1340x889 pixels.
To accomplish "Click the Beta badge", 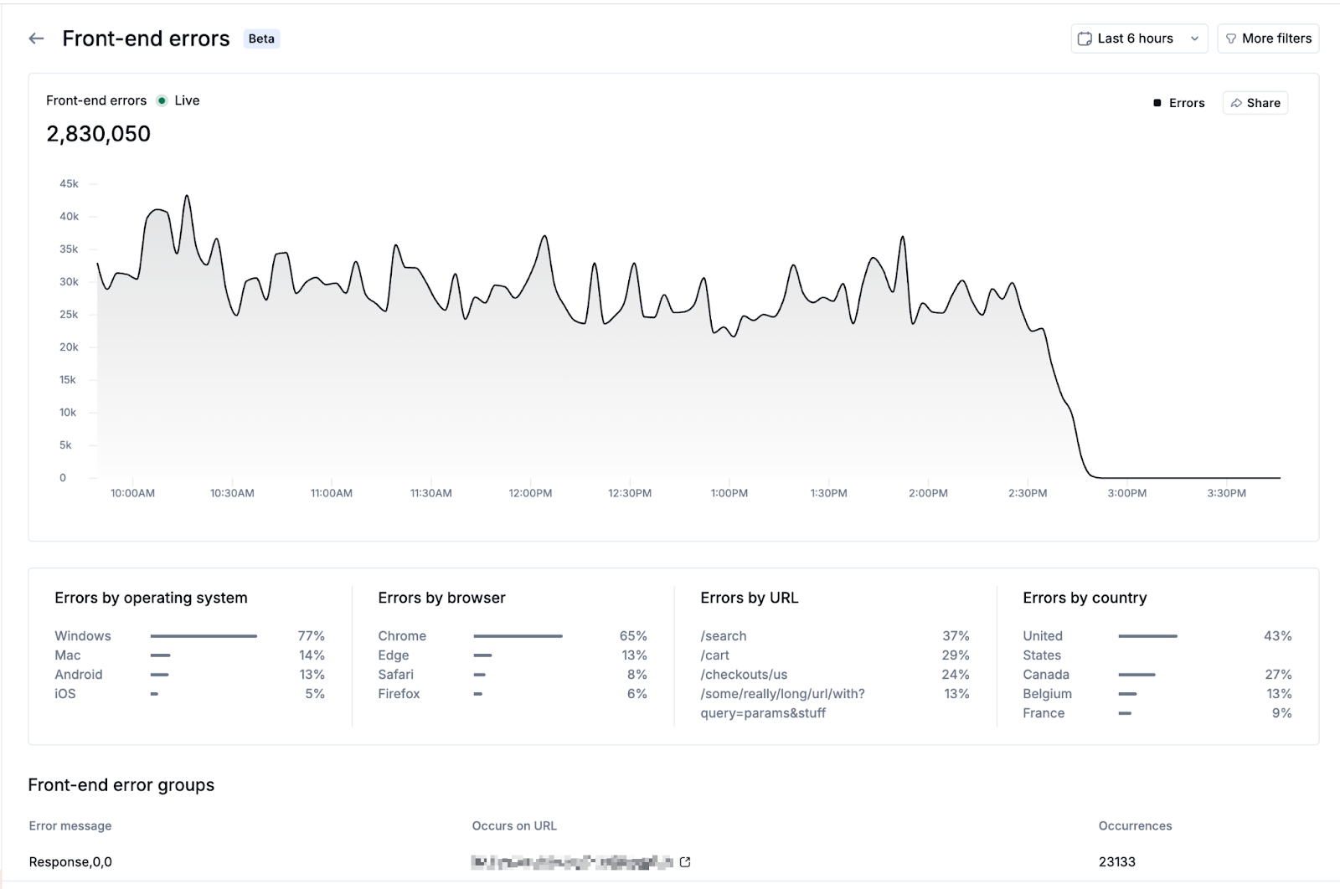I will (x=261, y=39).
